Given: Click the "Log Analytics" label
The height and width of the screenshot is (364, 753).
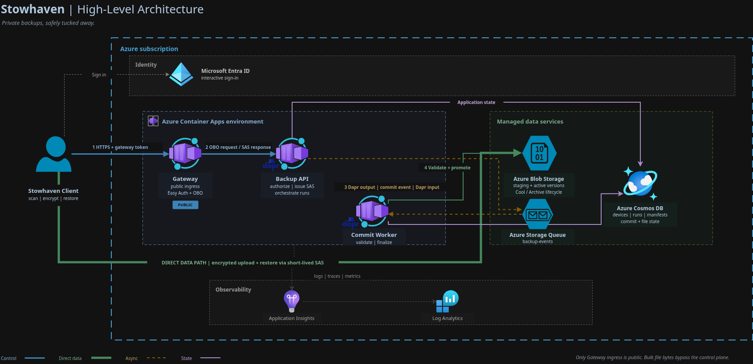Looking at the screenshot, I should (448, 319).
